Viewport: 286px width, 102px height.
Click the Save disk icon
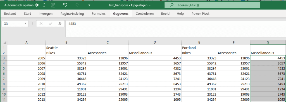point(53,5)
